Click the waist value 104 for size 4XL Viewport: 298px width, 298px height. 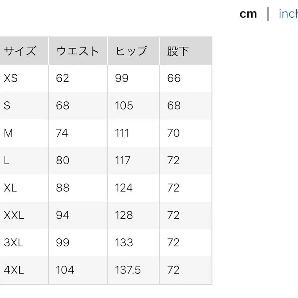tap(64, 270)
